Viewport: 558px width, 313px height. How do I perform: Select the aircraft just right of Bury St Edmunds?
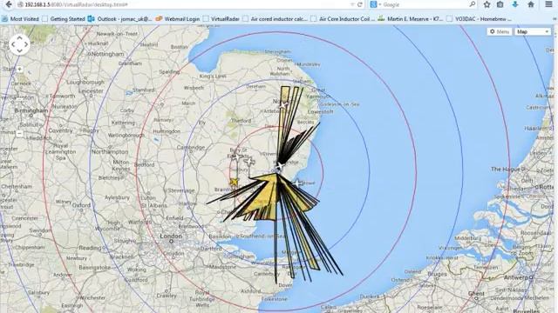(250, 162)
